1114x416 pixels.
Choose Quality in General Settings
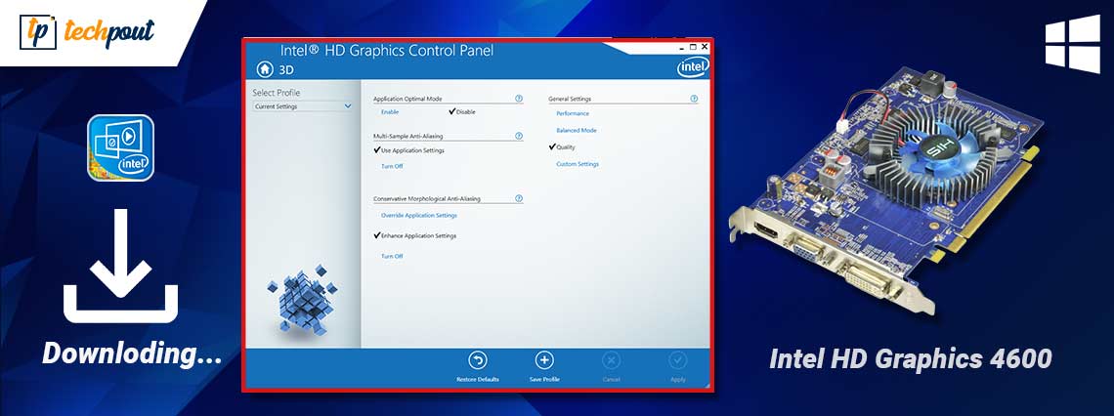[x=562, y=146]
